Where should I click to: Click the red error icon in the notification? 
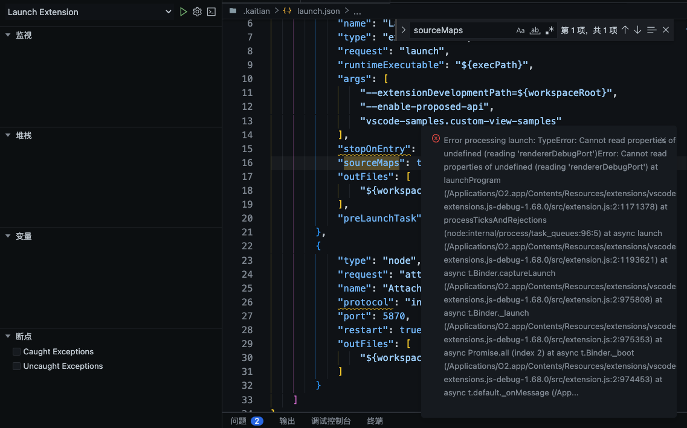(x=435, y=139)
